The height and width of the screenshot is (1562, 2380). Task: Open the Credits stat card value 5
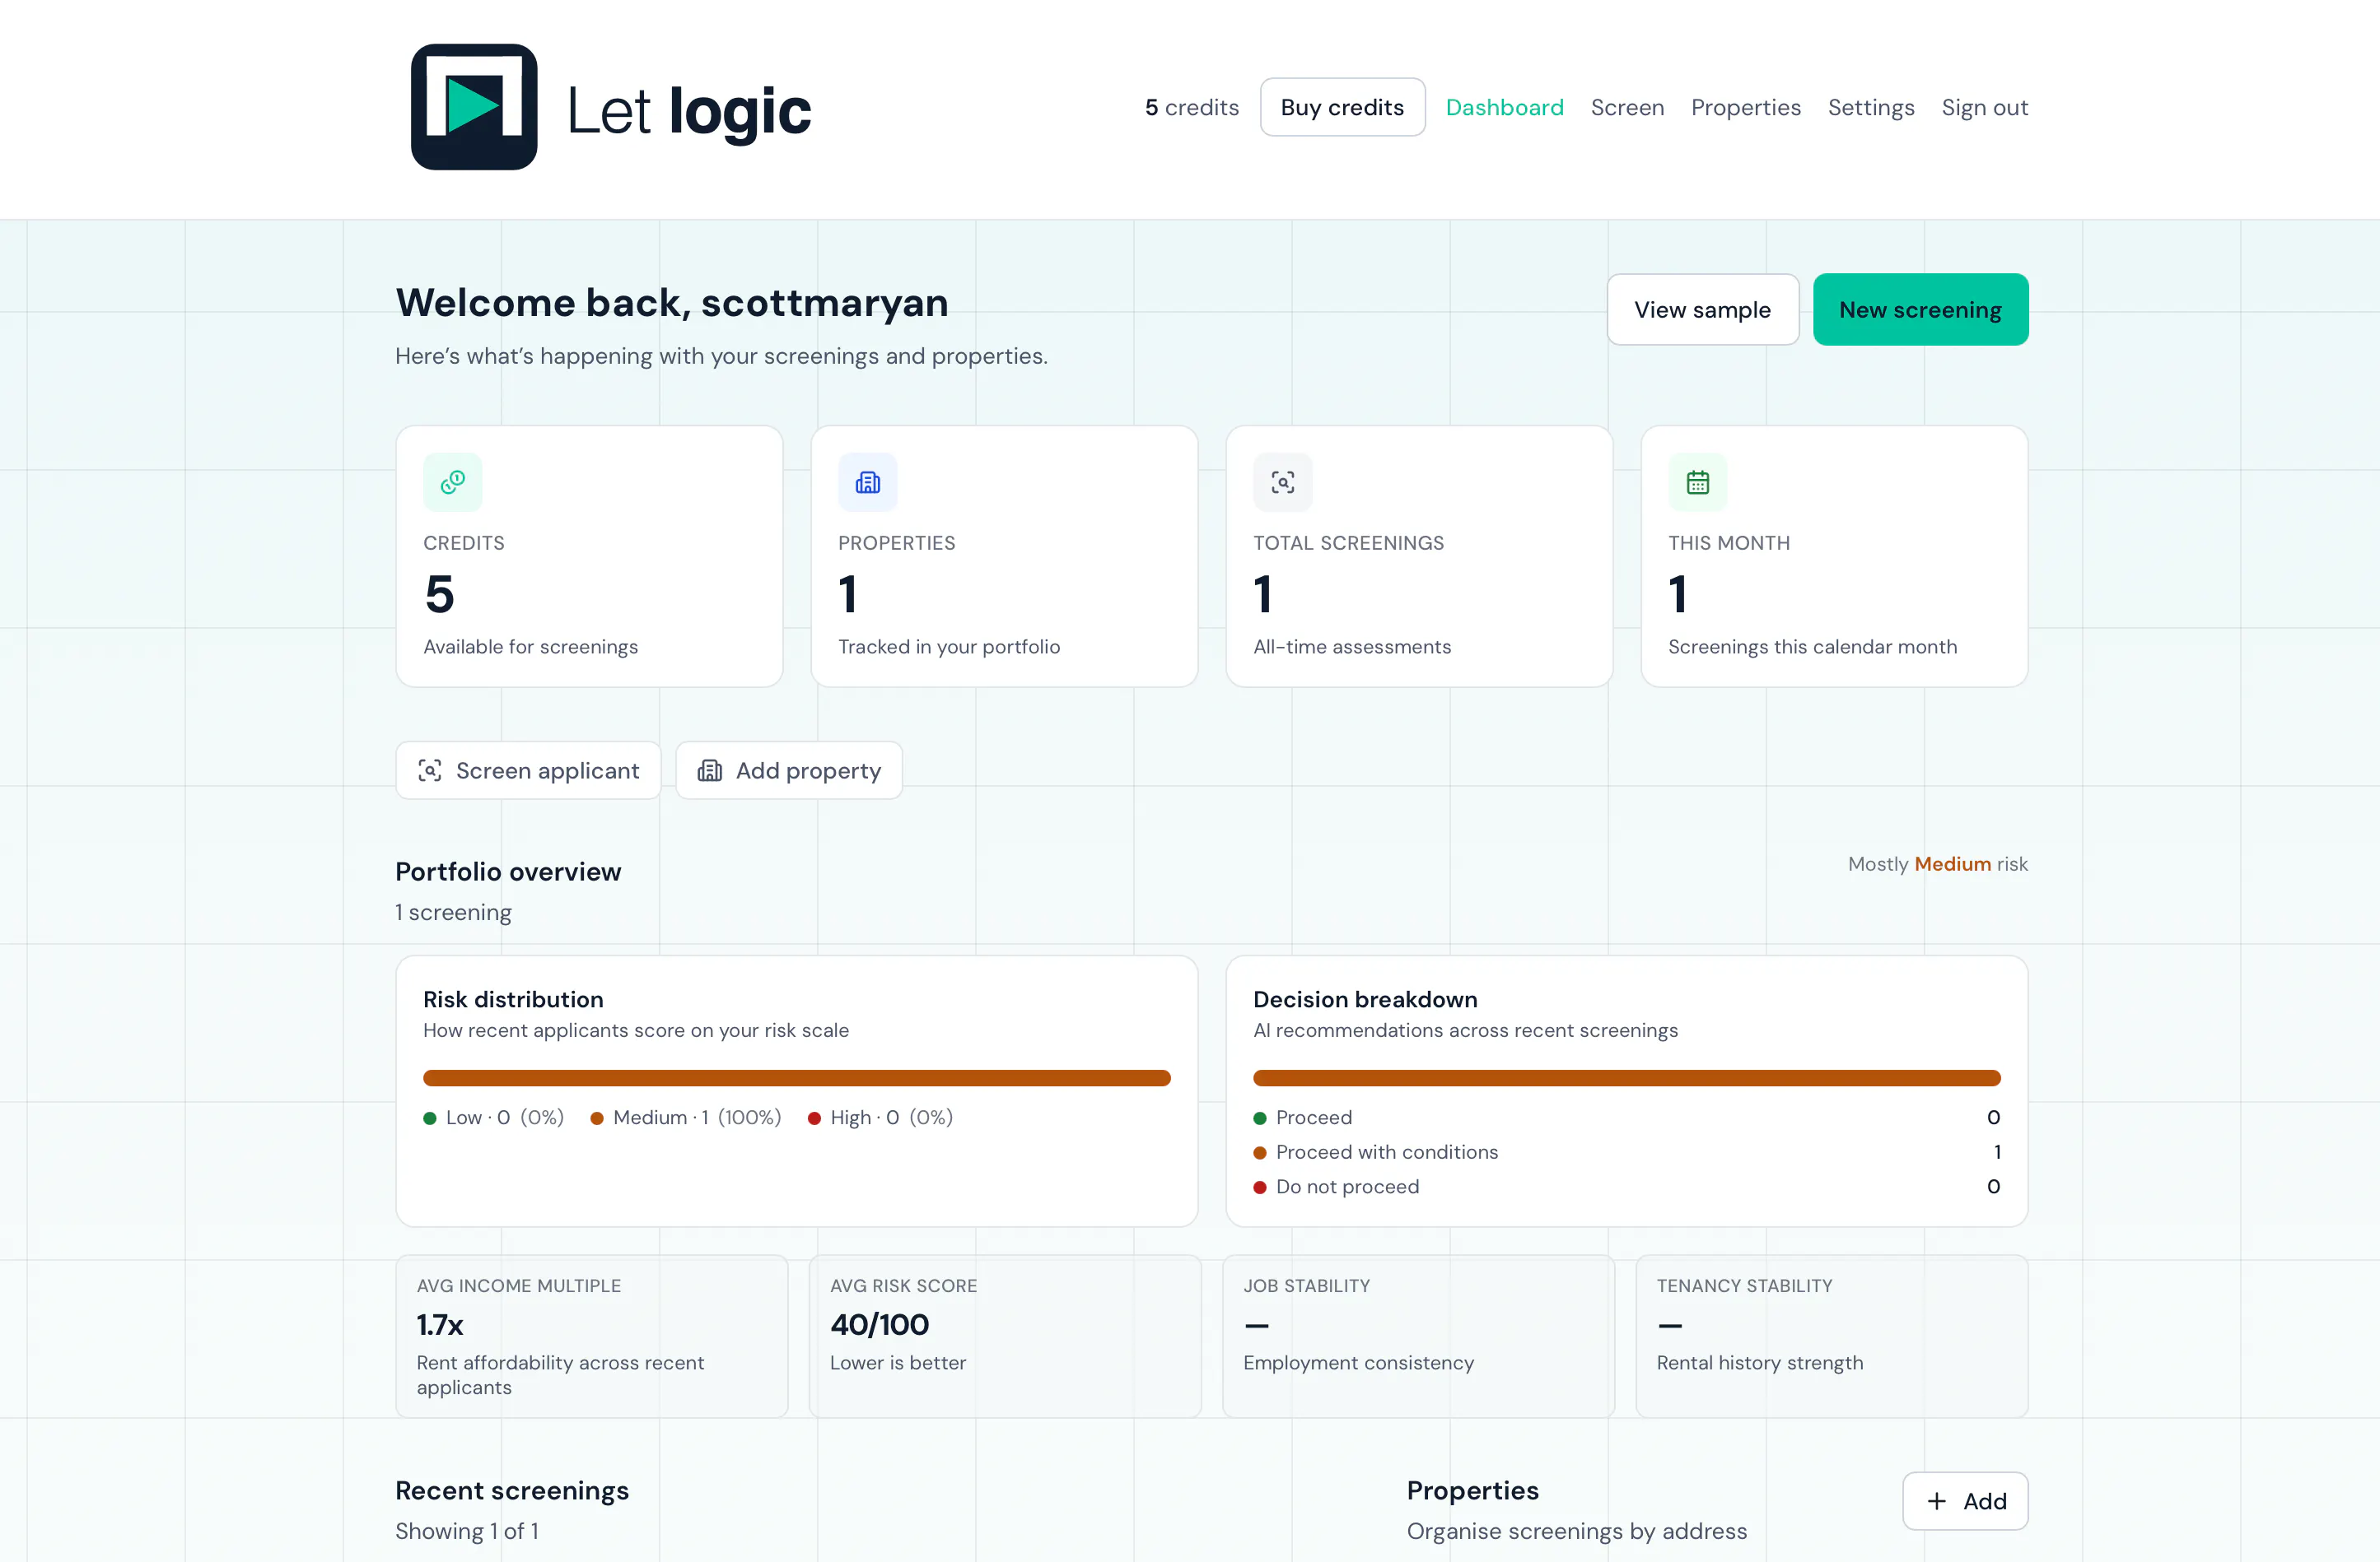point(439,595)
